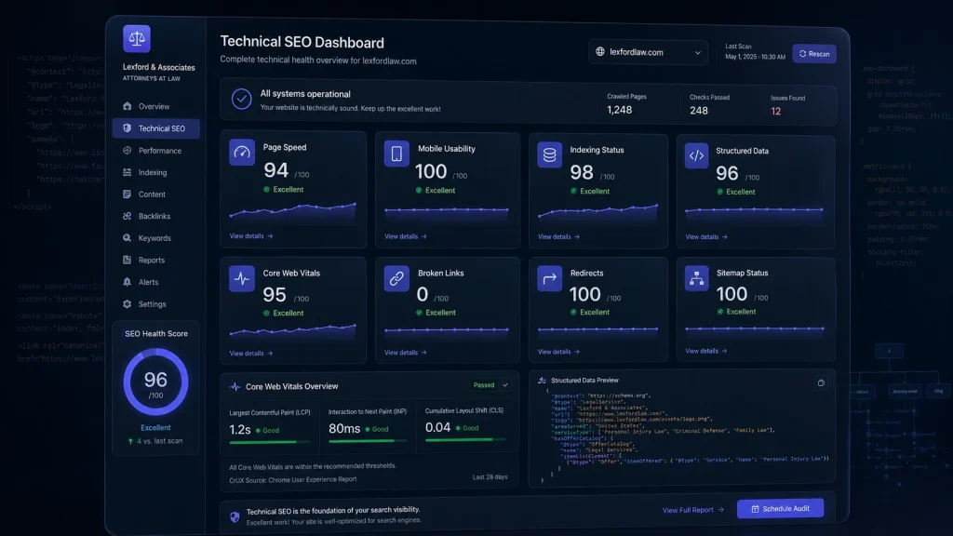This screenshot has height=536, width=953.
Task: Click the Settings gear icon in sidebar
Action: click(127, 304)
